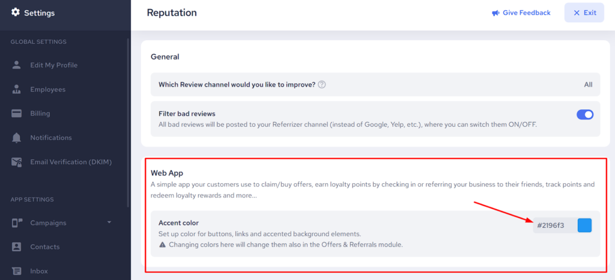Click the Give Feedback link
Screen dimensions: 615x280
point(526,13)
